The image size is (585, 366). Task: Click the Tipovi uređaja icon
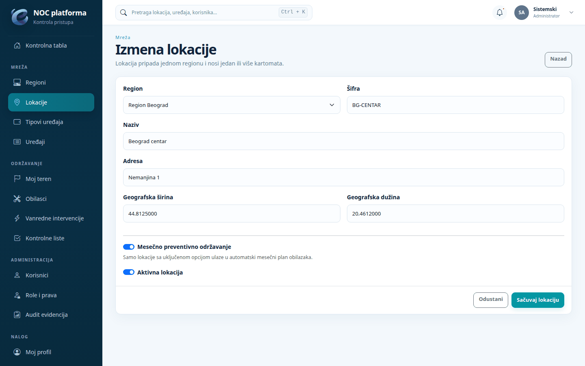(x=17, y=122)
